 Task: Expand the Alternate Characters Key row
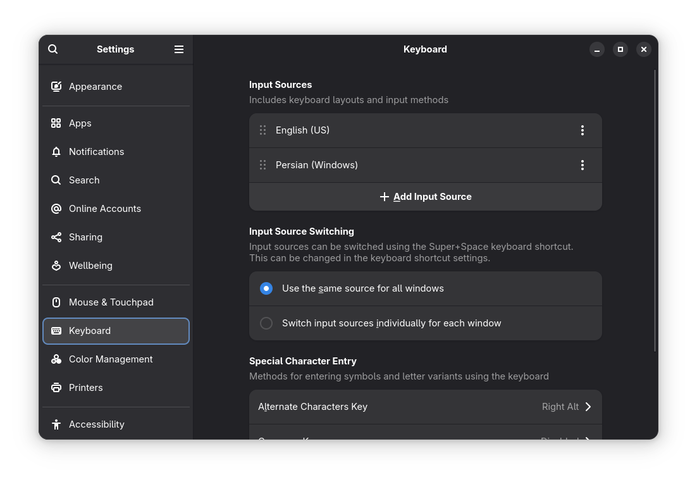[x=425, y=407]
